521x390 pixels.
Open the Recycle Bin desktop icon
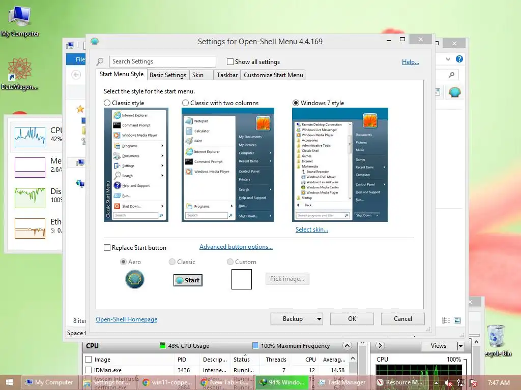click(497, 340)
